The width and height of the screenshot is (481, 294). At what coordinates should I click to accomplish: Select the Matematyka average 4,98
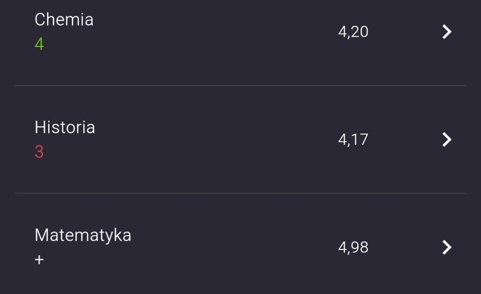(353, 247)
